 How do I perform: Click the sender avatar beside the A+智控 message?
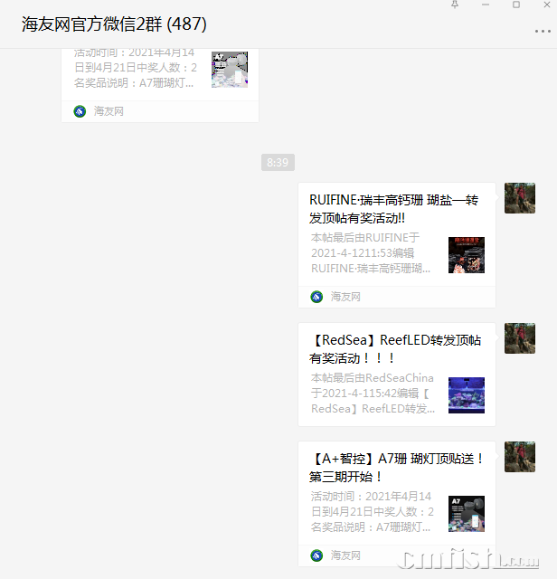pos(520,457)
